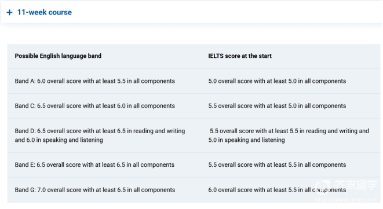
Task: Click the Band C 6.5 overall score cell
Action: click(x=95, y=106)
